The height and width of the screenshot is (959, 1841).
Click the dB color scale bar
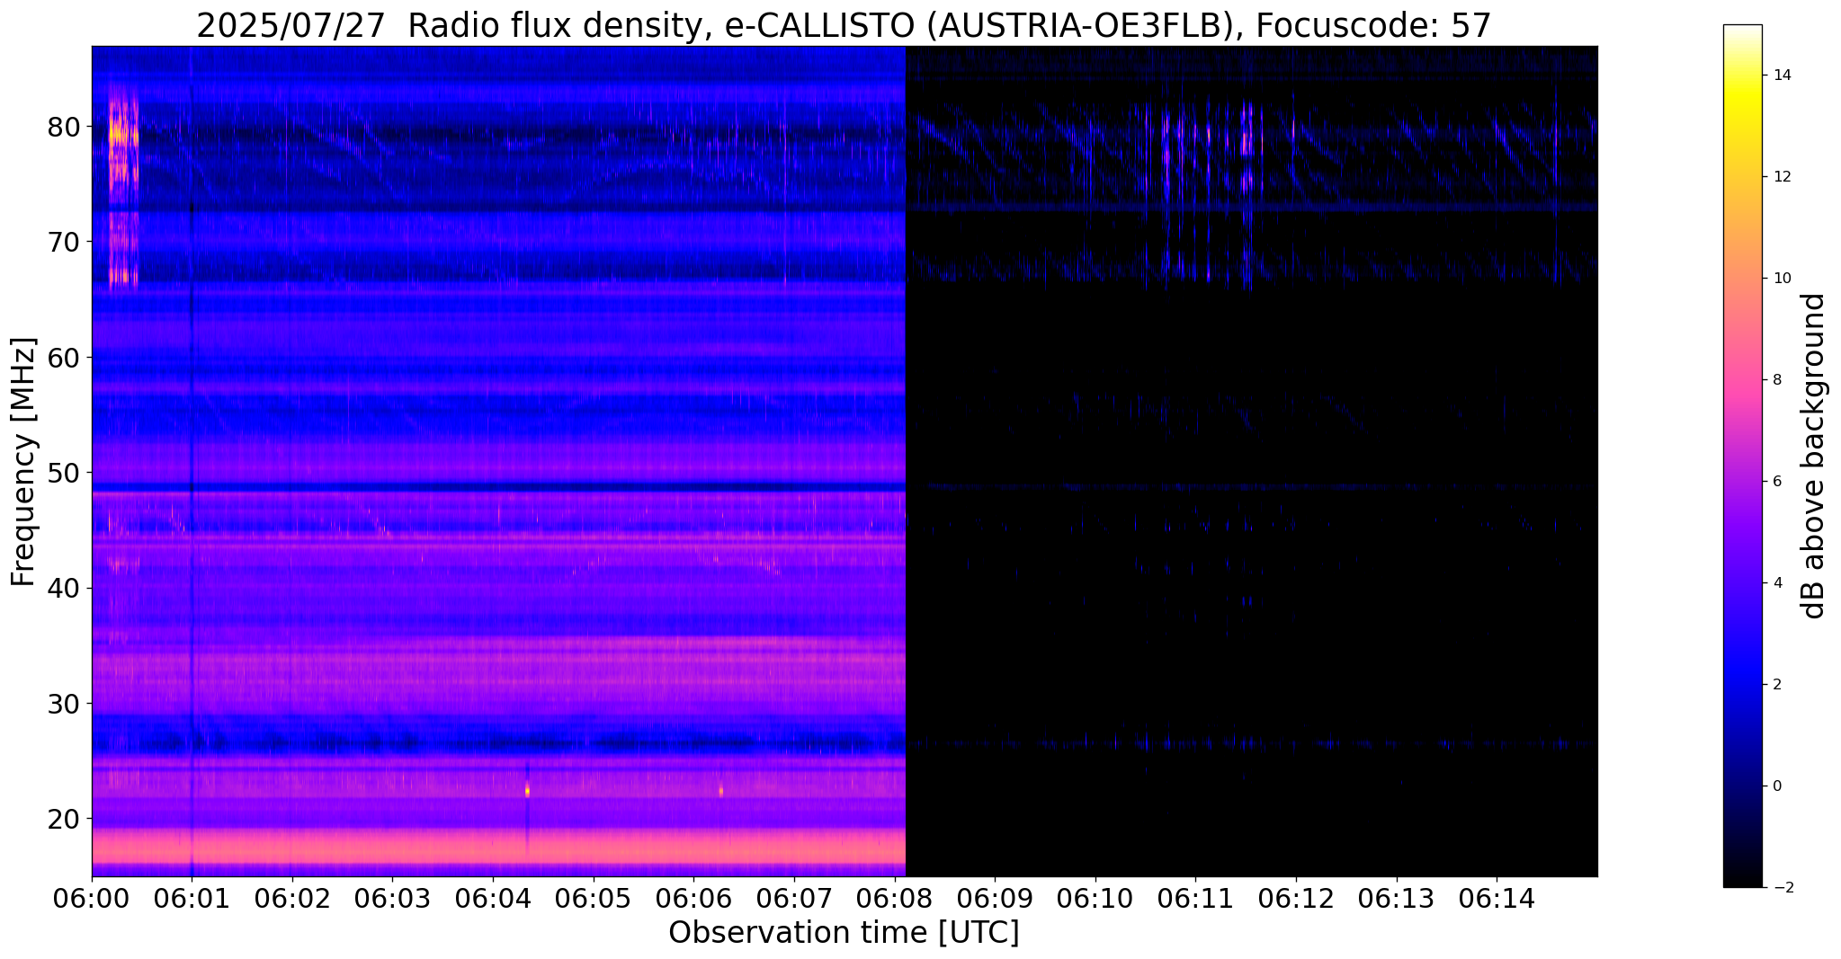tap(1742, 456)
